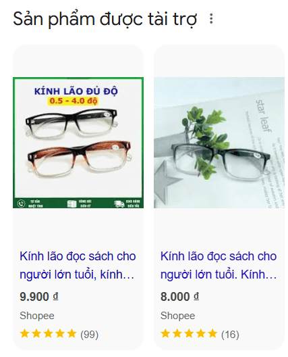Open the product title ending 'tuổi, kính…'
The width and height of the screenshot is (288, 357).
pos(78,266)
